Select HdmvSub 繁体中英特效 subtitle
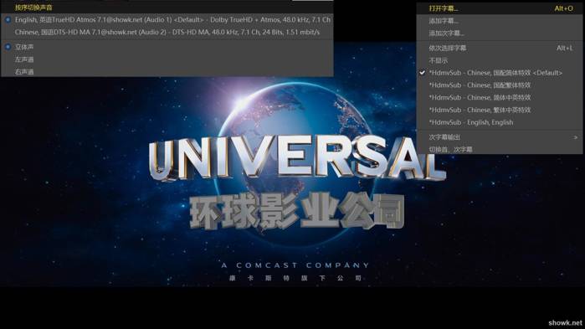 [500, 110]
